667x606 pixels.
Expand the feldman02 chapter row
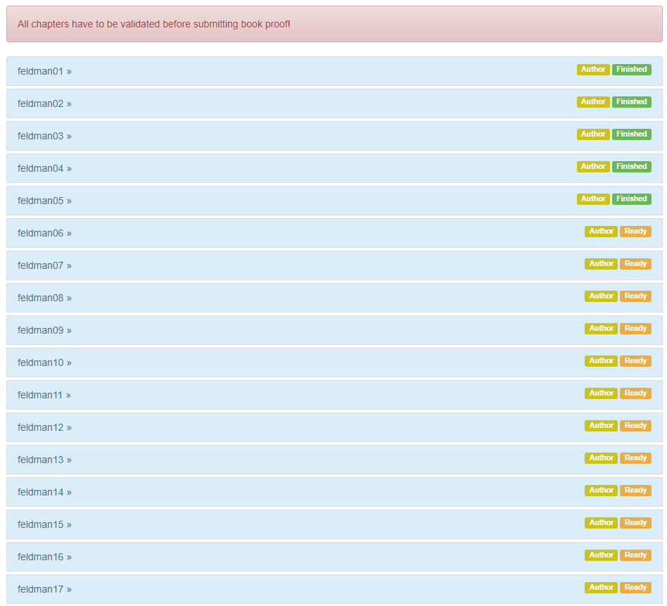pyautogui.click(x=44, y=103)
